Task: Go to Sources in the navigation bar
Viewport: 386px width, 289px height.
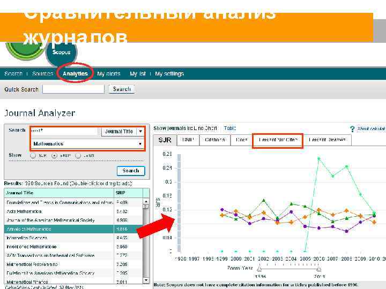Action: click(x=42, y=74)
